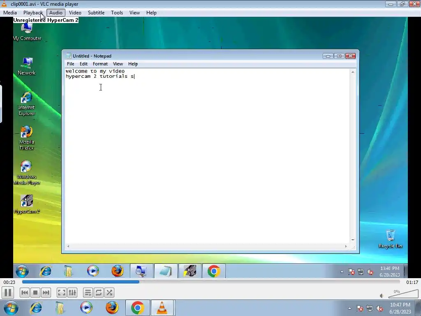Click Action Center flag in real tray
The width and height of the screenshot is (421, 316).
click(x=360, y=308)
